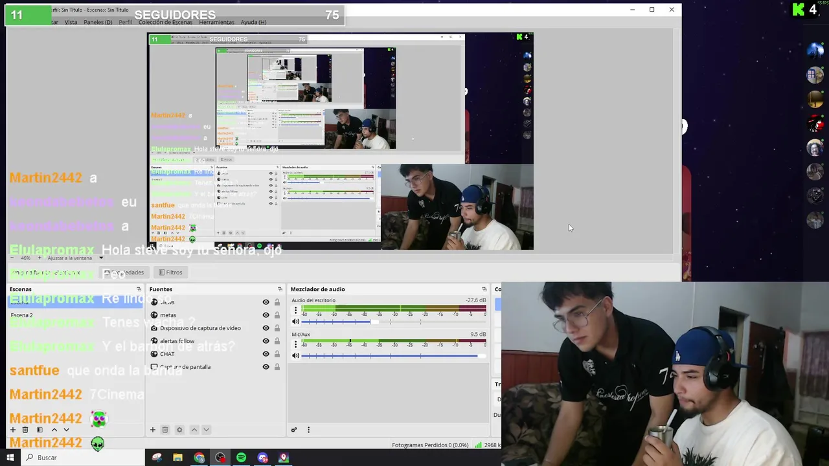Click the OBS preview canvas
Screen dimensions: 829x466
pos(341,142)
